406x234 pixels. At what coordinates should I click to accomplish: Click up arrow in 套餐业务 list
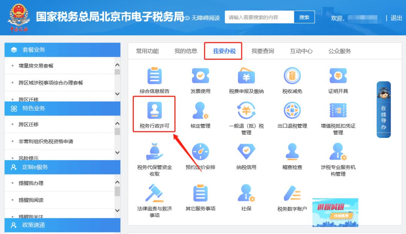(x=117, y=65)
